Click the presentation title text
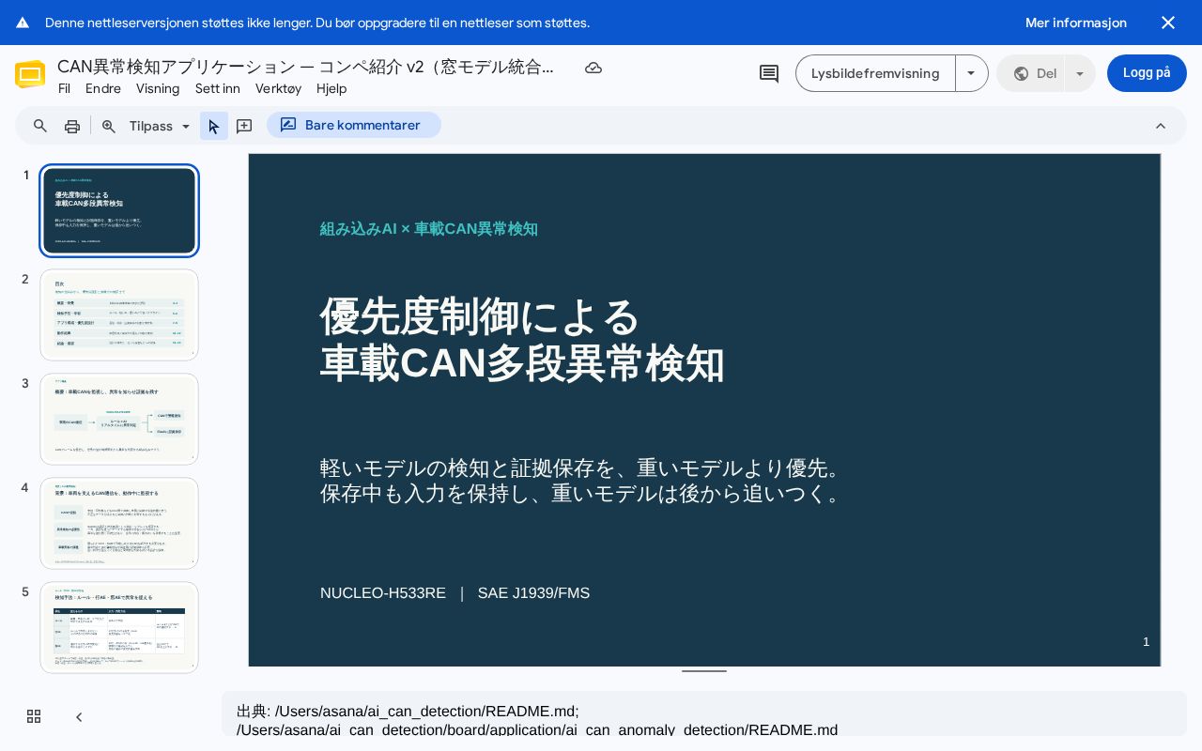The height and width of the screenshot is (751, 1202). [x=305, y=67]
